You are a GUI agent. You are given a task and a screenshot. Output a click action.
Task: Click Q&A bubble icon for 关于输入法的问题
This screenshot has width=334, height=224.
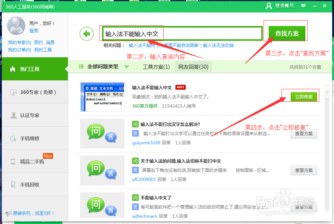(x=102, y=170)
